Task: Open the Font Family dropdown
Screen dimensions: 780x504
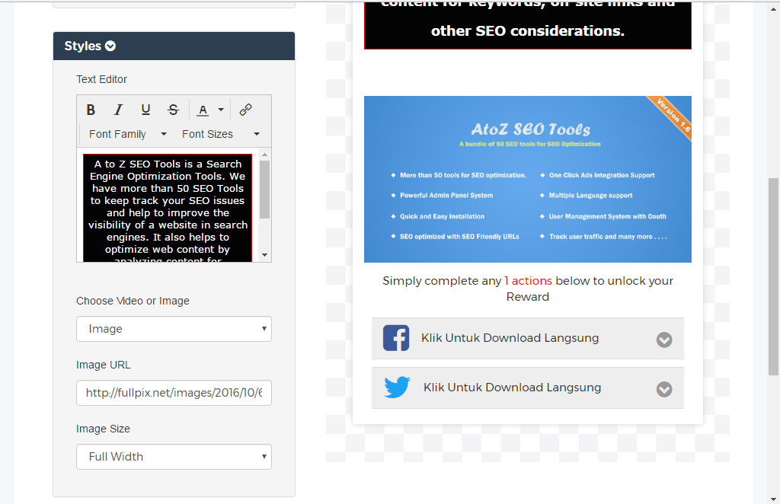Action: [x=128, y=134]
